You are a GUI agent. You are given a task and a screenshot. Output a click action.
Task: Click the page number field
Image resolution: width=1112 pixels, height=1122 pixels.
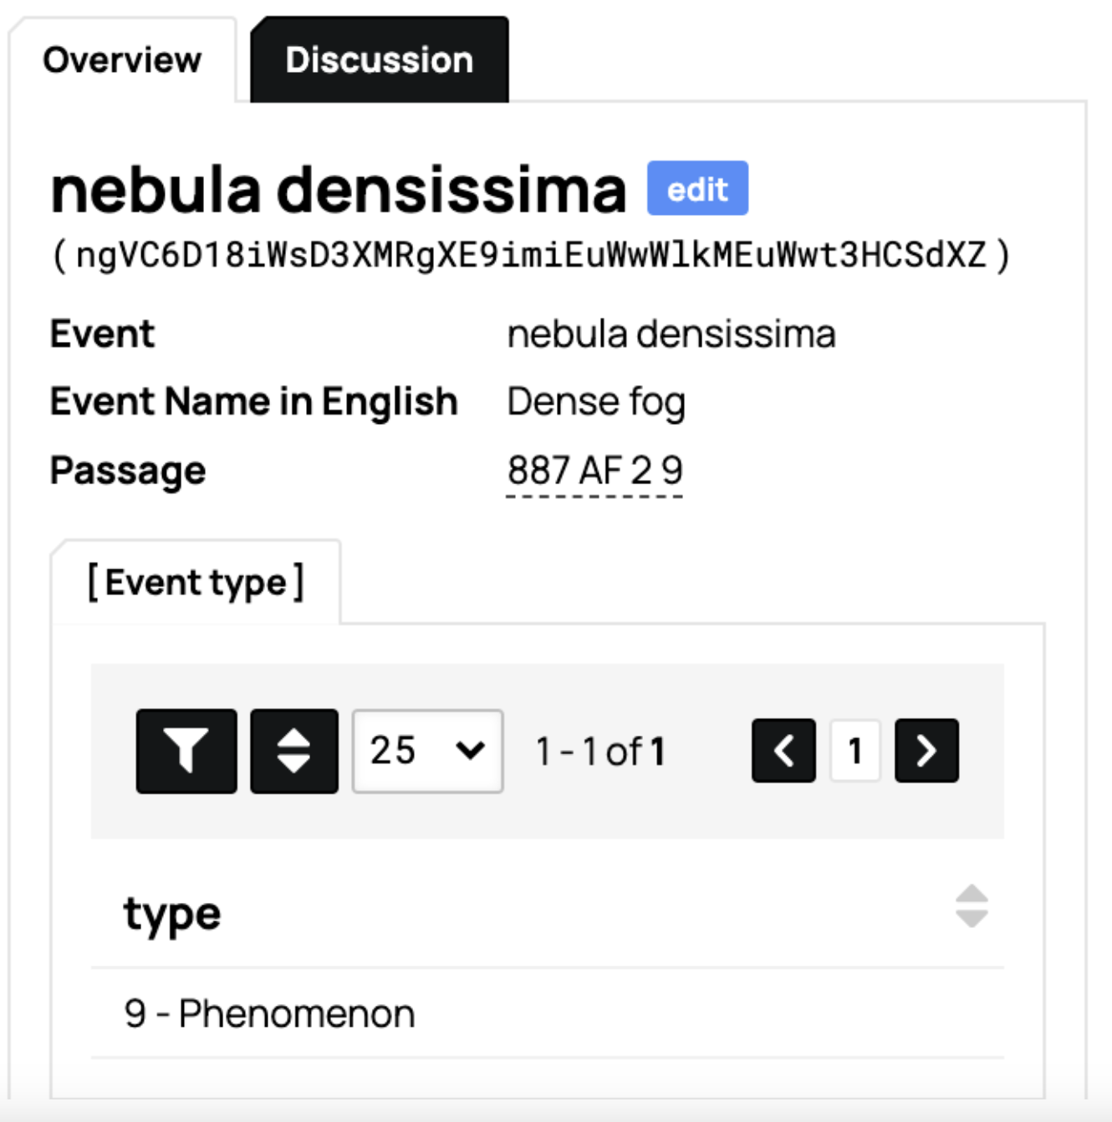point(854,751)
